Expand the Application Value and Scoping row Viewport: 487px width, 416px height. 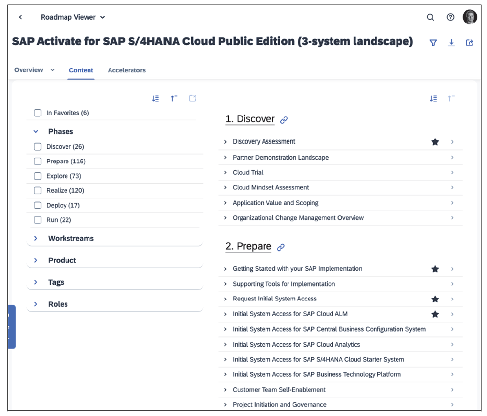point(225,203)
